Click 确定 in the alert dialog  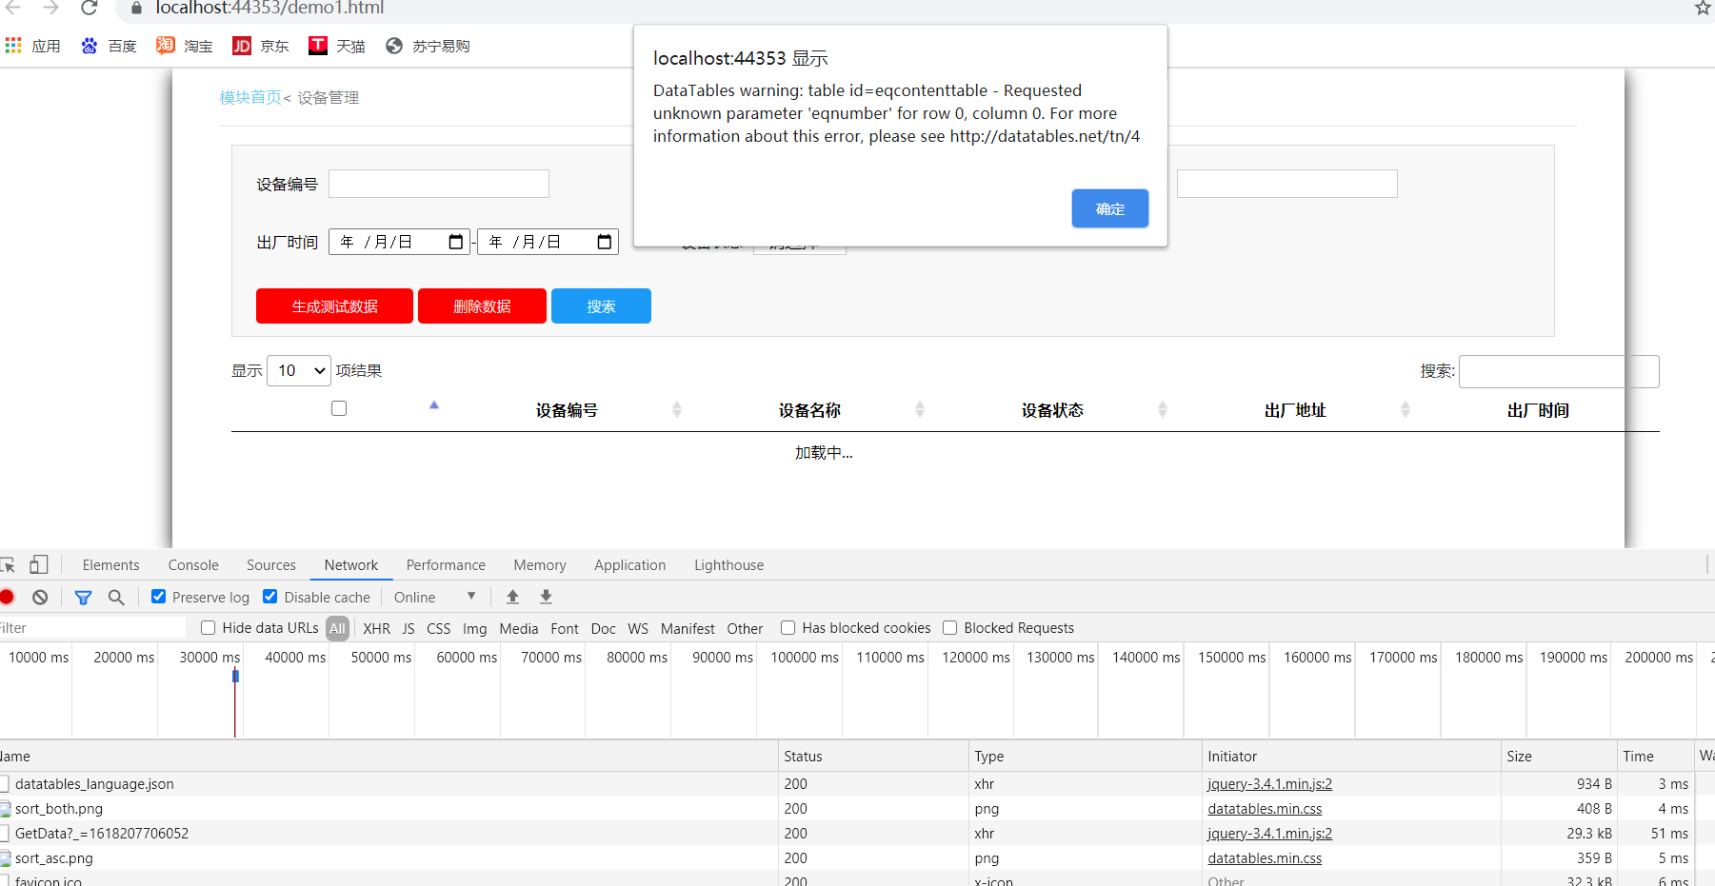pyautogui.click(x=1110, y=208)
